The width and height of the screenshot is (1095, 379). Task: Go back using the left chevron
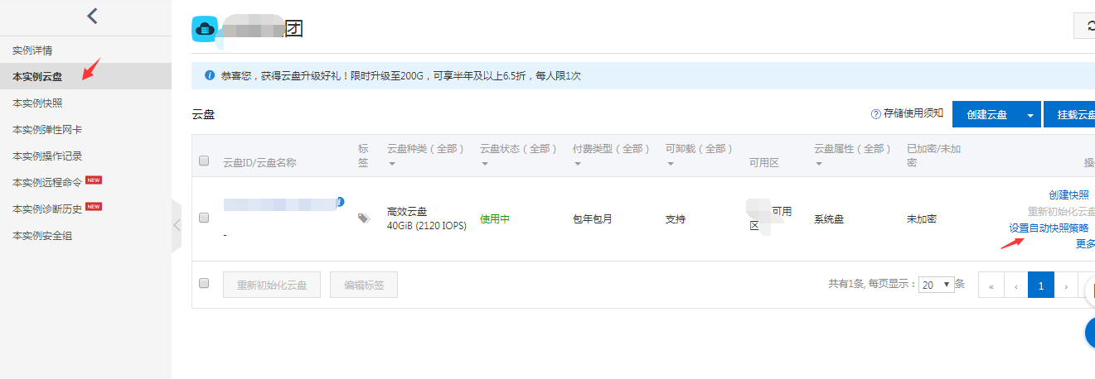click(x=92, y=16)
